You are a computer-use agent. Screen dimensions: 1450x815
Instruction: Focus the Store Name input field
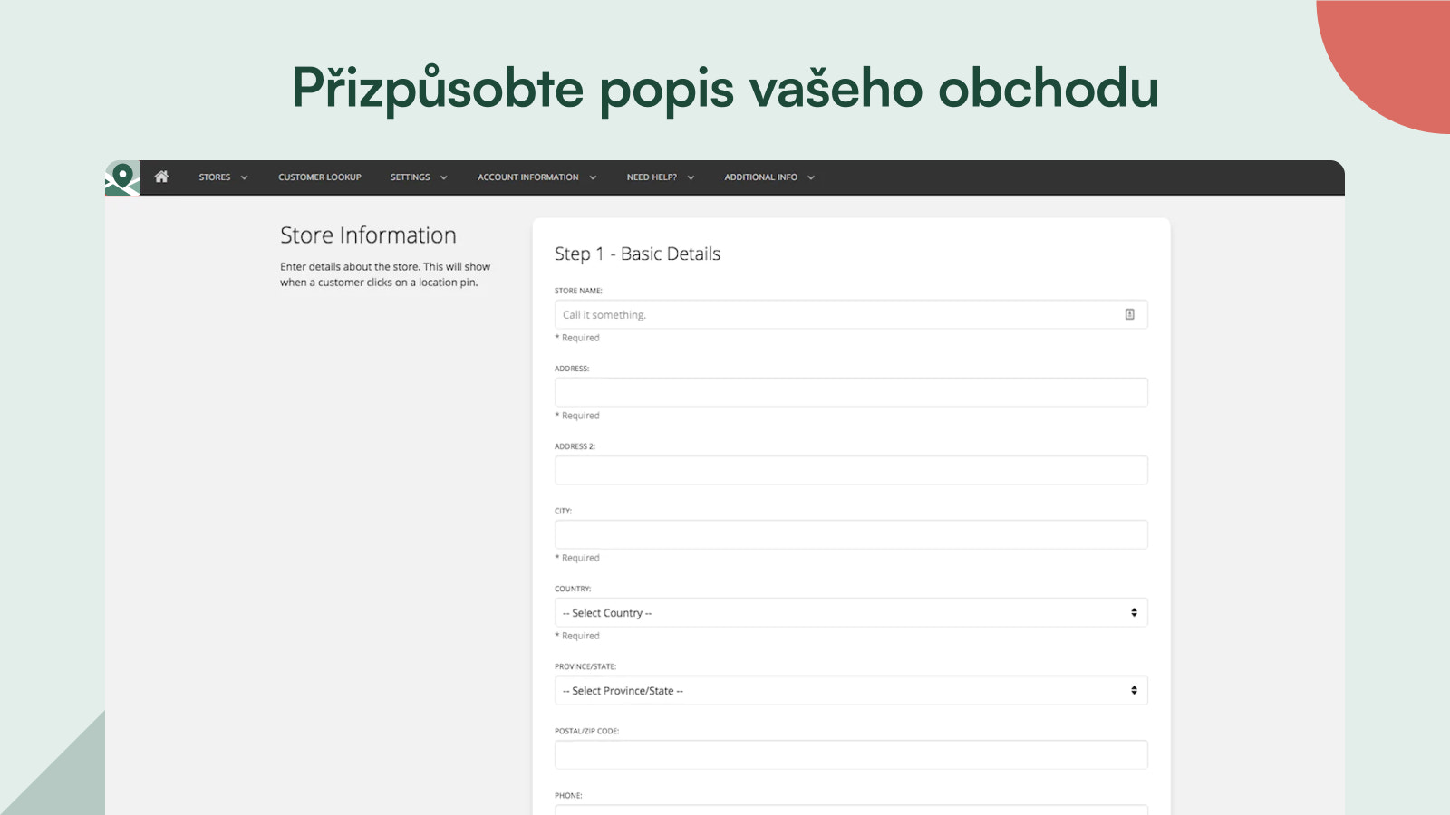(x=851, y=314)
